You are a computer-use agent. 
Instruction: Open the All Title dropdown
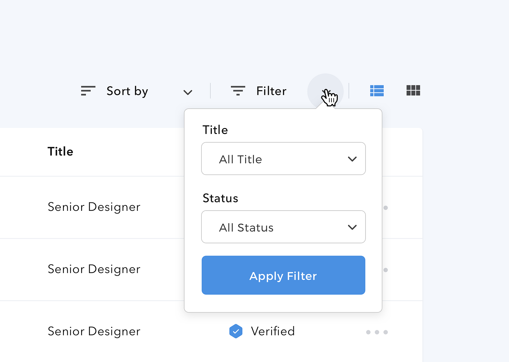[x=283, y=158]
